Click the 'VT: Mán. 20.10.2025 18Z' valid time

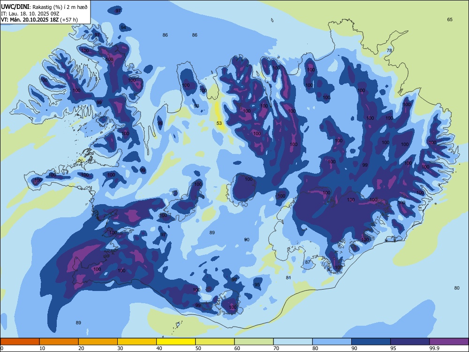point(30,20)
